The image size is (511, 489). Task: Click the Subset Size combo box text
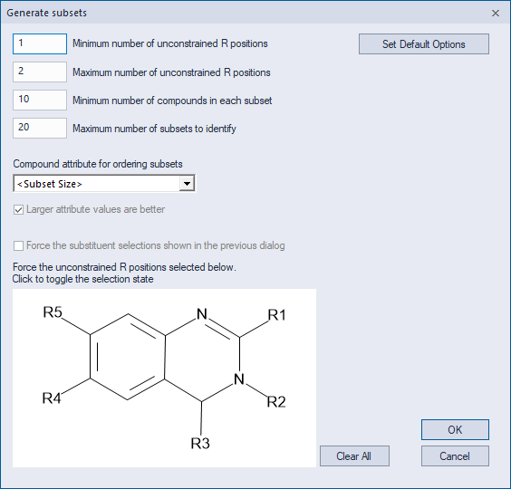coord(49,184)
